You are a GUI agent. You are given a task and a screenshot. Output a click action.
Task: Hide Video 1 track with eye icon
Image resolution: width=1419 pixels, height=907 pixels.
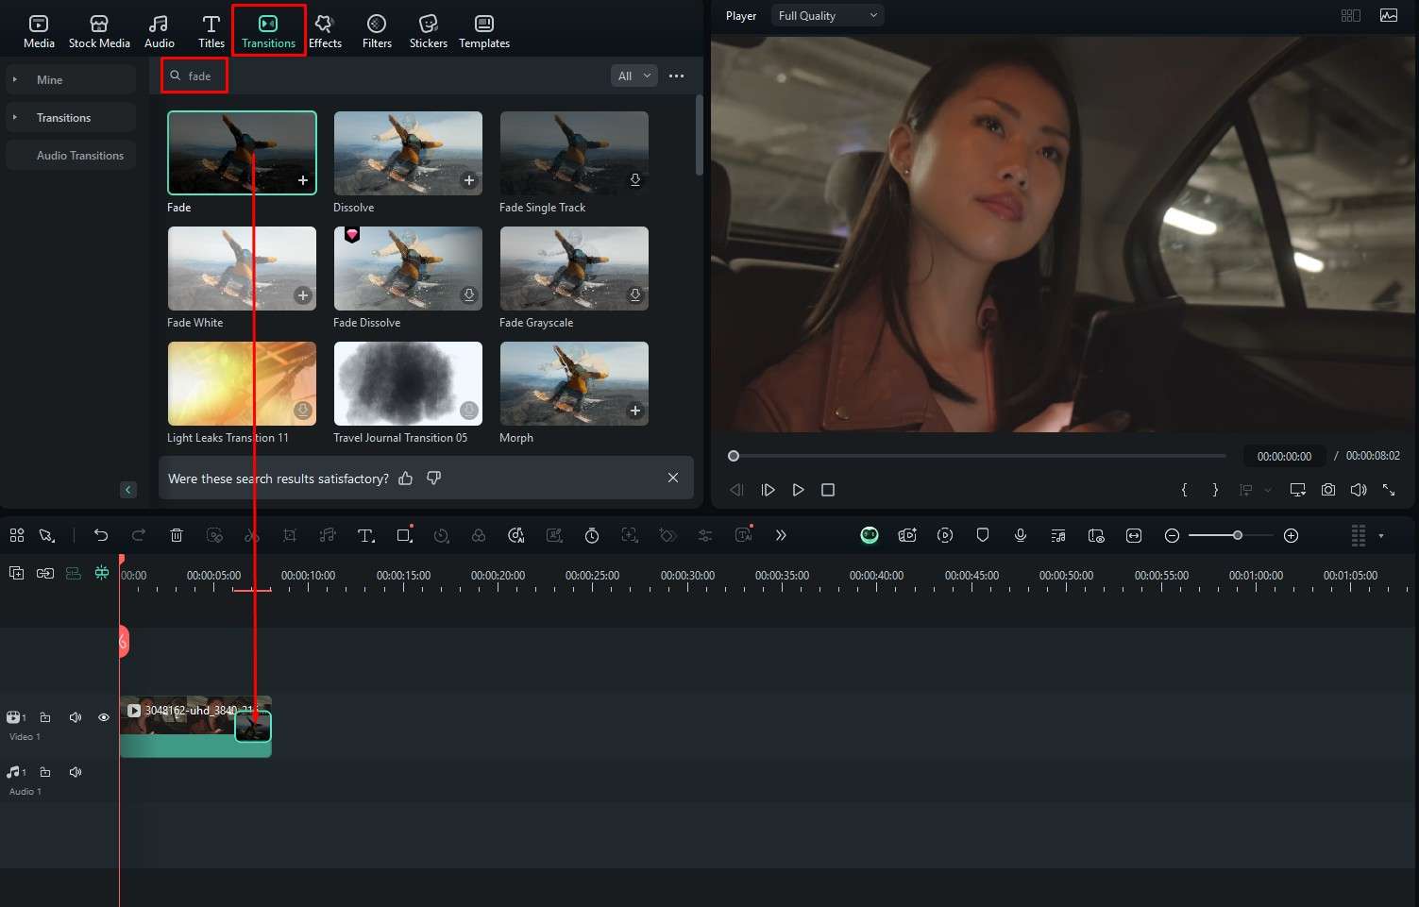[104, 717]
